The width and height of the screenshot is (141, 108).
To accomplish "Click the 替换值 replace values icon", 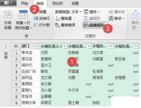I will [x=58, y=18].
